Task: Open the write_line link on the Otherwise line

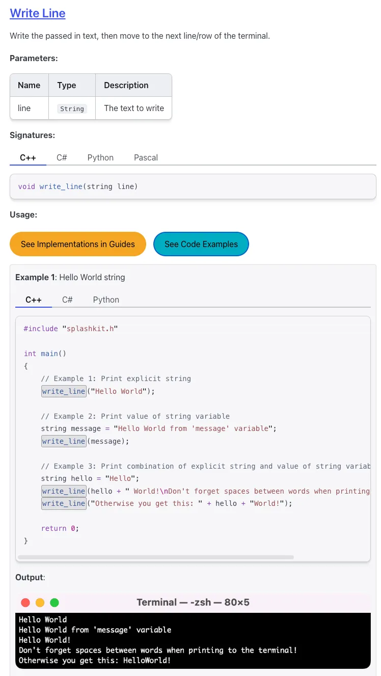Action: tap(63, 503)
